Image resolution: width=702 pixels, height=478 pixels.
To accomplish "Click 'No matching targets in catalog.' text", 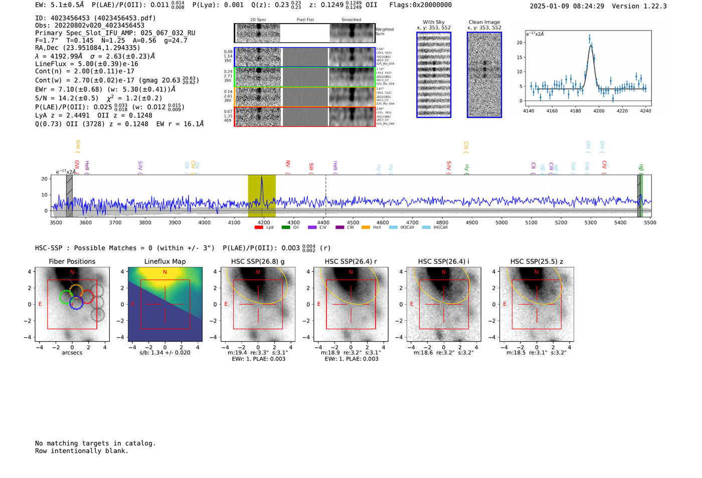I will pos(95,443).
